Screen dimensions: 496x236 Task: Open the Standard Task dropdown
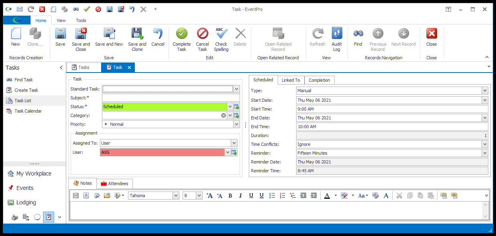click(237, 89)
